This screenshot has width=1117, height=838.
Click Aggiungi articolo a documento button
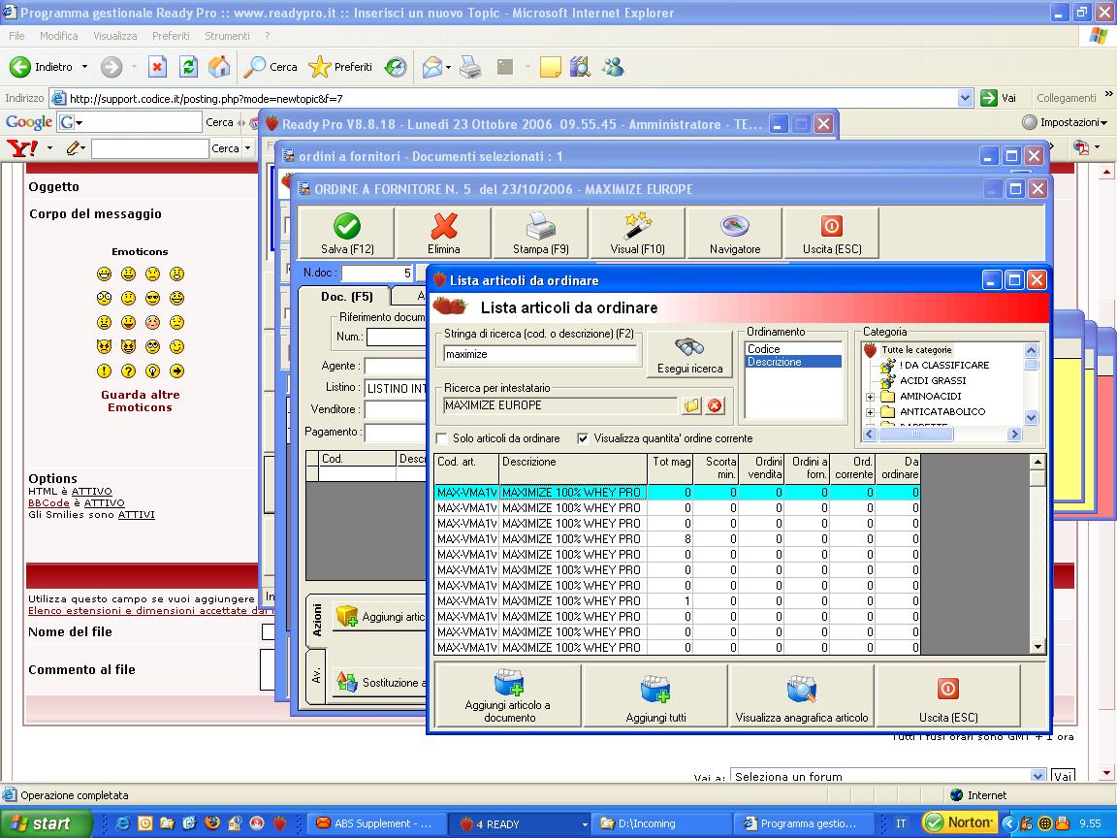pos(507,695)
